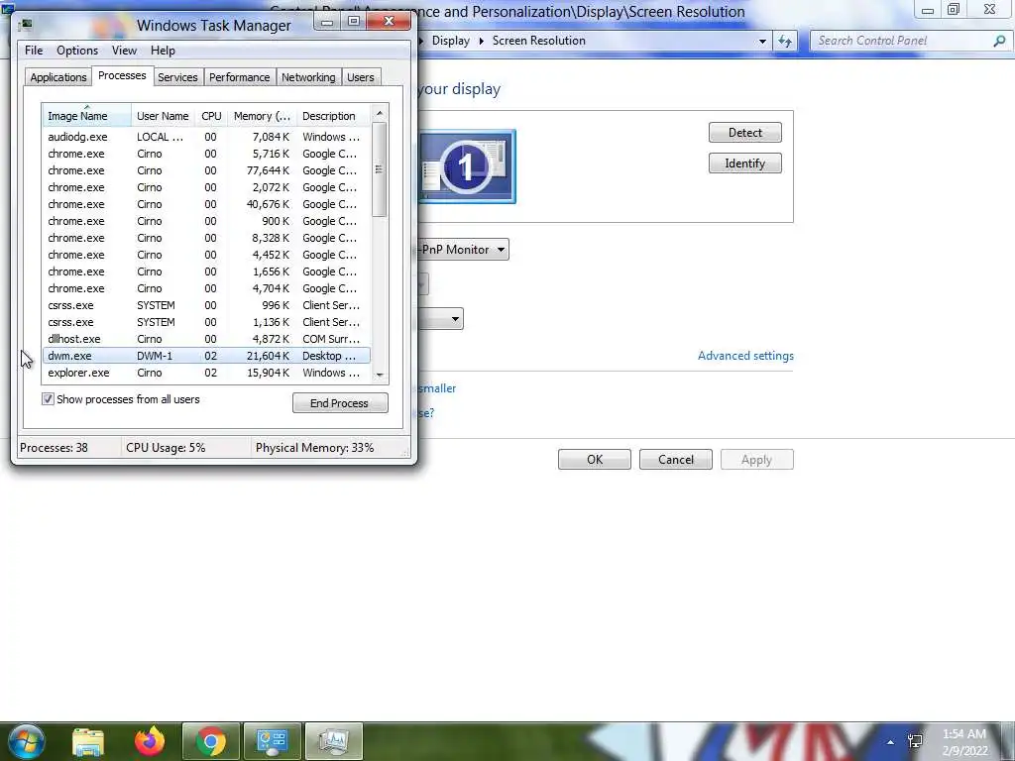Click the End Process button

click(340, 403)
